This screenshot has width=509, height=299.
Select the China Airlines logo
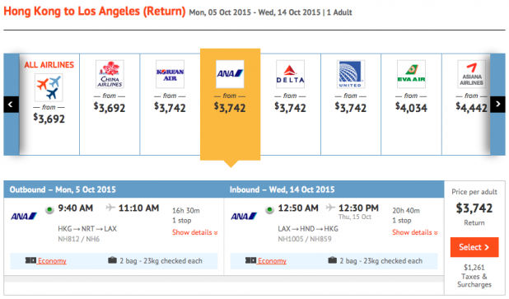pyautogui.click(x=110, y=74)
